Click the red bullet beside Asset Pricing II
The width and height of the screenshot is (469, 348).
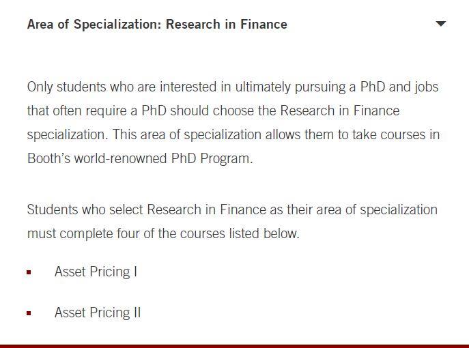coord(29,313)
